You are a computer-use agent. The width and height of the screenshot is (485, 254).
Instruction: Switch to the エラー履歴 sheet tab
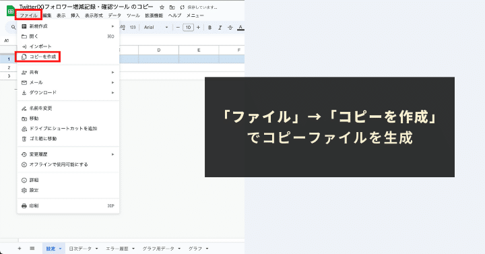[117, 249]
